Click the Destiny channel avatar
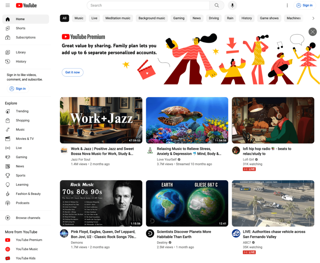The width and height of the screenshot is (320, 263). pyautogui.click(x=150, y=233)
